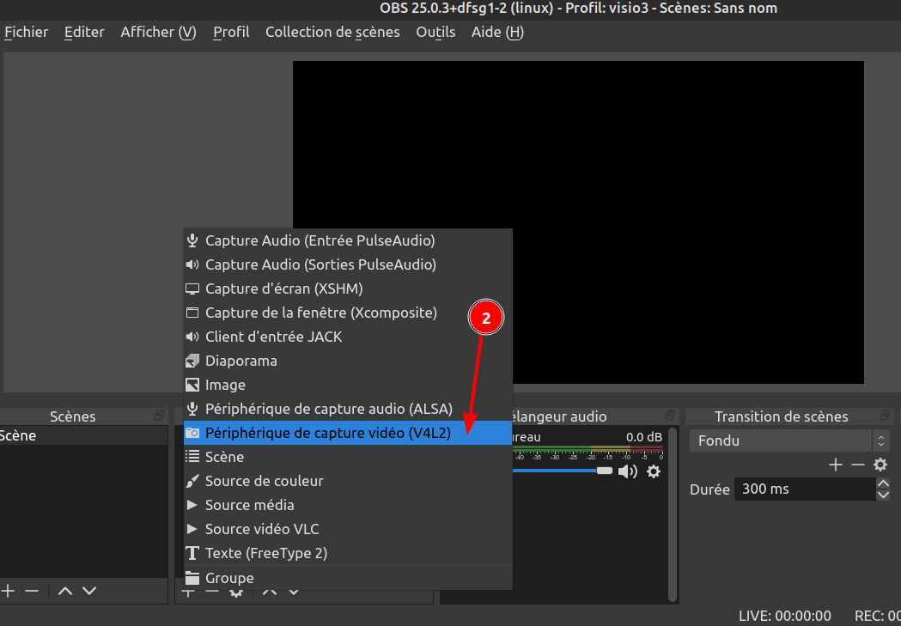
Task: Click the black preview canvas
Action: (x=578, y=222)
